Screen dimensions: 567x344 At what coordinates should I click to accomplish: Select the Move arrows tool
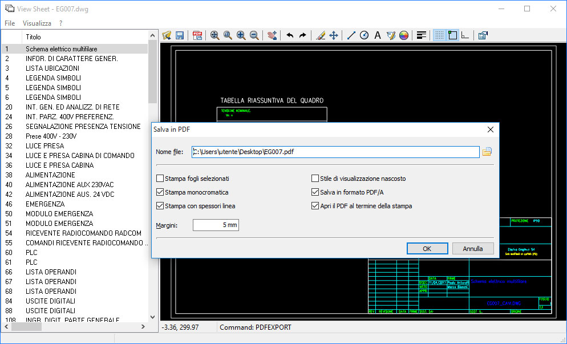pos(333,35)
